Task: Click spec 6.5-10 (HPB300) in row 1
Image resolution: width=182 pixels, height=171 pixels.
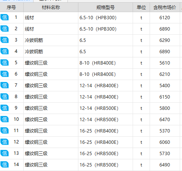Action: click(98, 18)
